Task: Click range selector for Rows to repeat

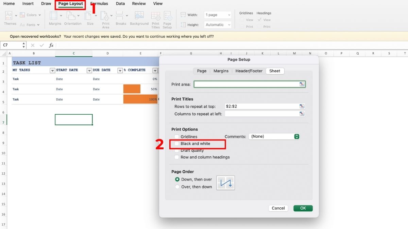Action: pyautogui.click(x=302, y=106)
